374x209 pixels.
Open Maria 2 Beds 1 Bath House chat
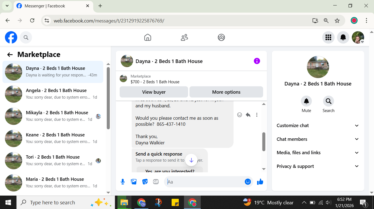coord(53,183)
